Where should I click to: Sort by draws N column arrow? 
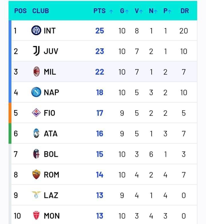(156, 11)
